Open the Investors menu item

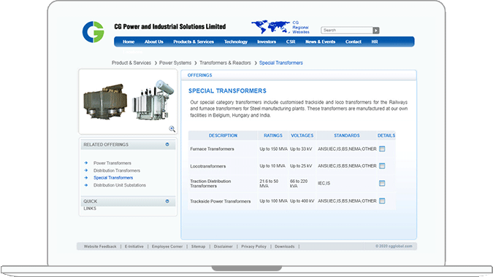(267, 42)
